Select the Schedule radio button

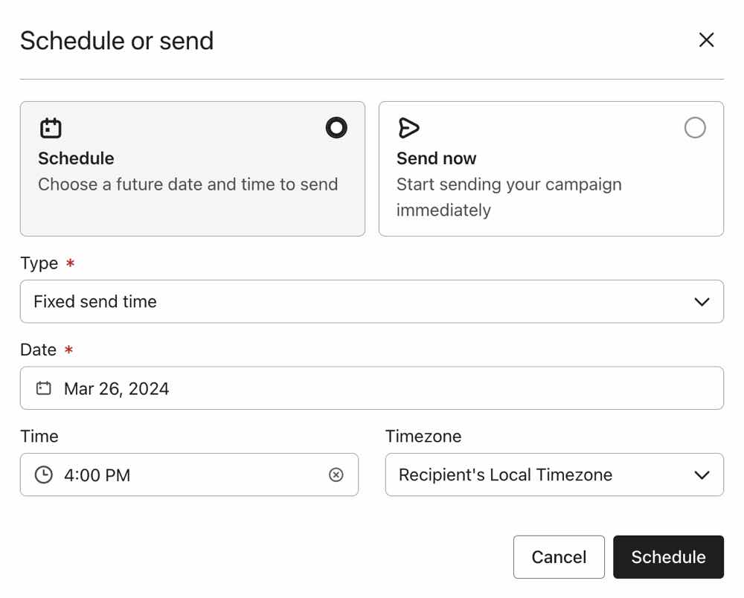(336, 127)
